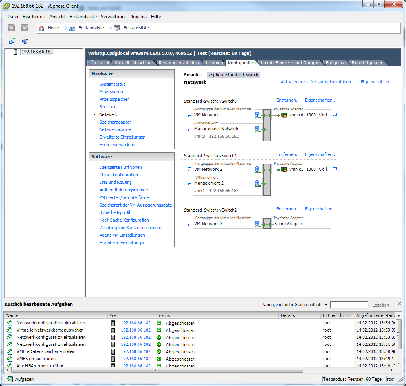The image size is (406, 386).
Task: Click the new virtual machine toolbar icon
Action: (12, 41)
